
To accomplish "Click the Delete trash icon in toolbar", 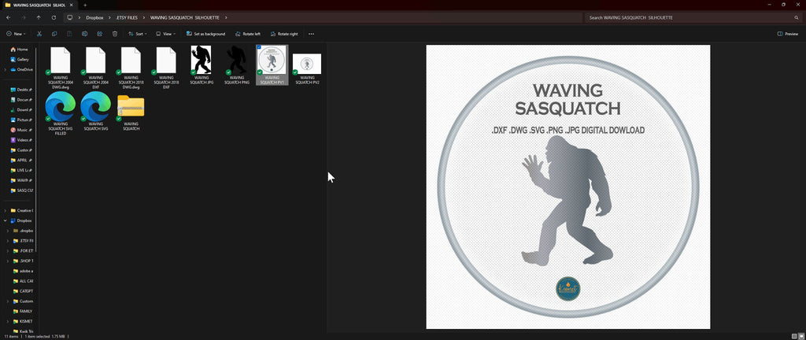I will 115,34.
